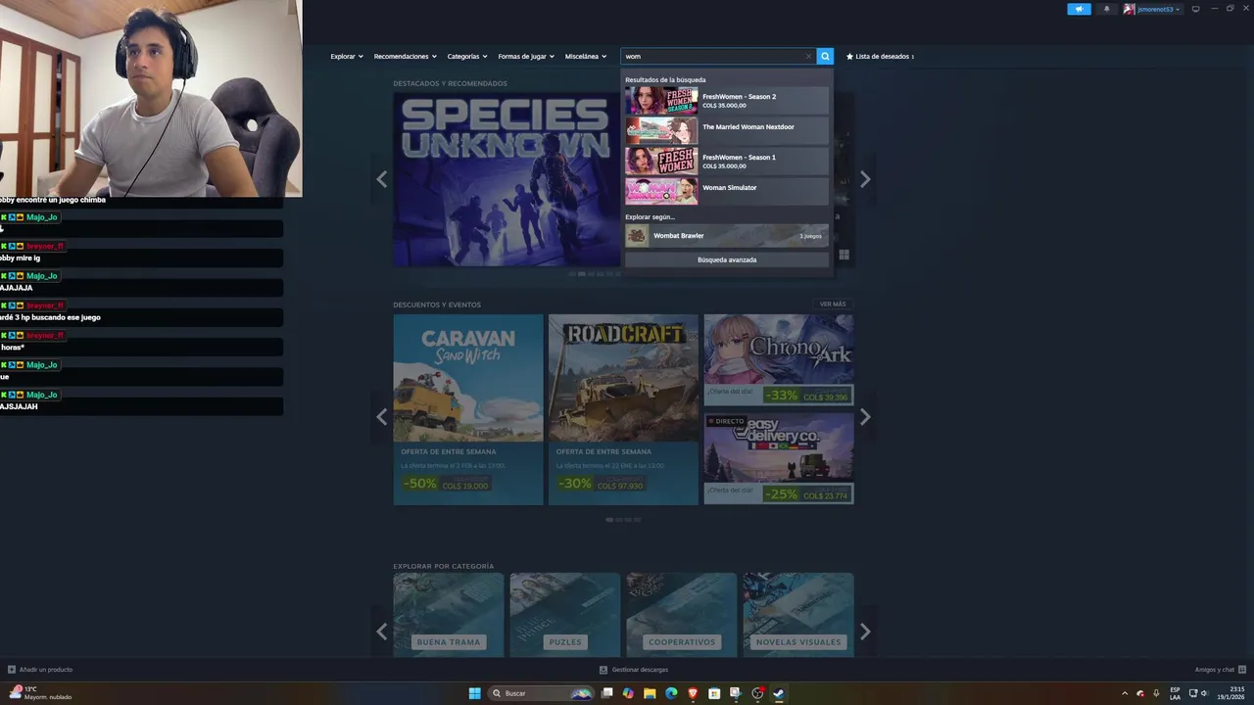Screen dimensions: 1254x705
Task: Click the -30% RoadCraft price tag
Action: [x=601, y=484]
